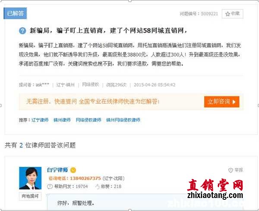Open 白宁律师 profile name link

tap(57, 170)
